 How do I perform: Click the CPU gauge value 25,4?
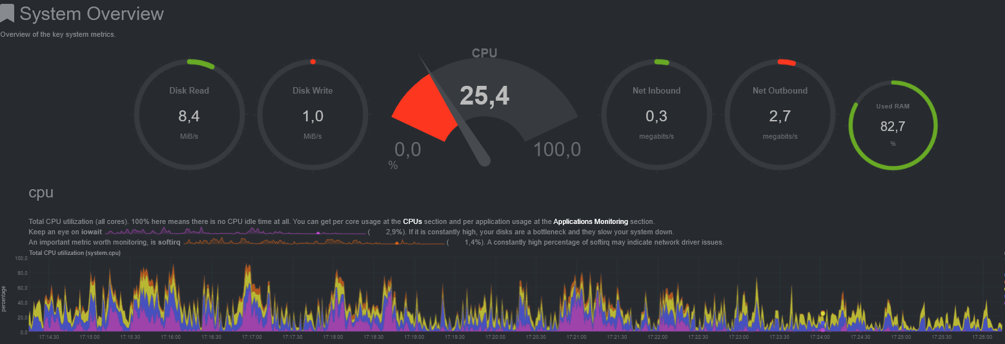[484, 96]
